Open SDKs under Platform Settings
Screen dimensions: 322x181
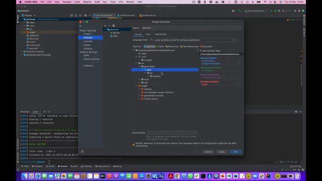86,55
